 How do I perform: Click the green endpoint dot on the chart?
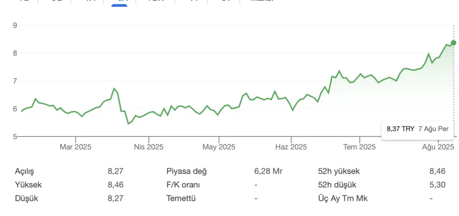pos(453,43)
